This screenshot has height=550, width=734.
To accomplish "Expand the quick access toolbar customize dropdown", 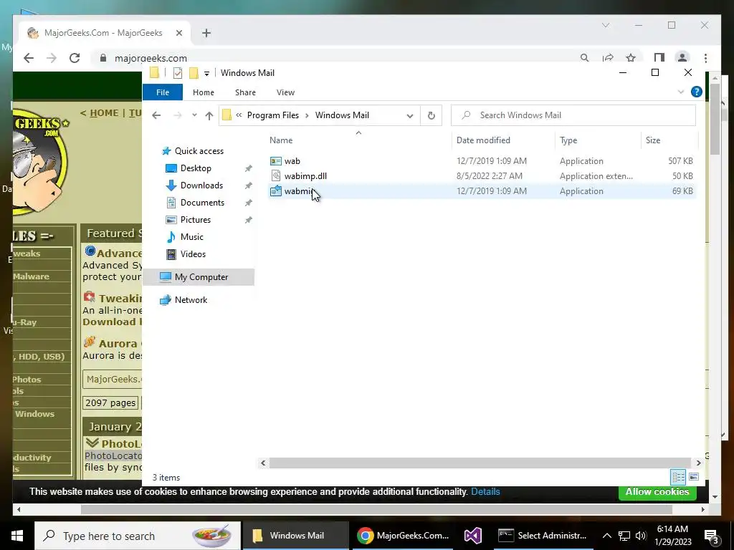I will [x=206, y=74].
